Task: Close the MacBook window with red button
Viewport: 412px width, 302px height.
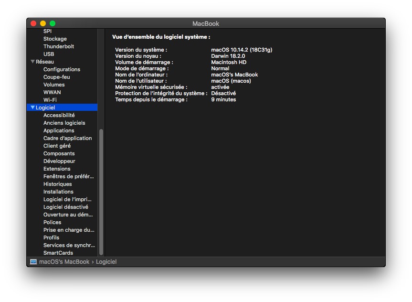Action: pos(33,23)
